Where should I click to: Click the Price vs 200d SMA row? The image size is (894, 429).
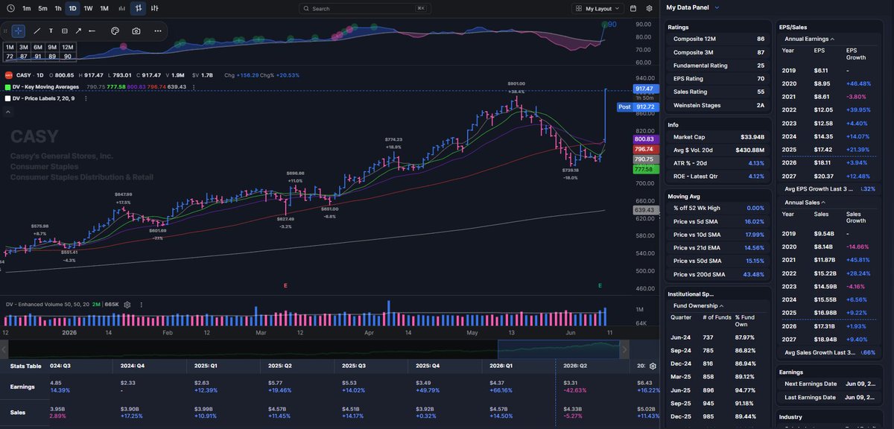pyautogui.click(x=717, y=274)
